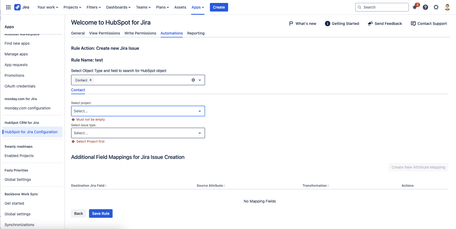Open the Apps top navigation menu
This screenshot has height=229, width=456.
pos(198,7)
